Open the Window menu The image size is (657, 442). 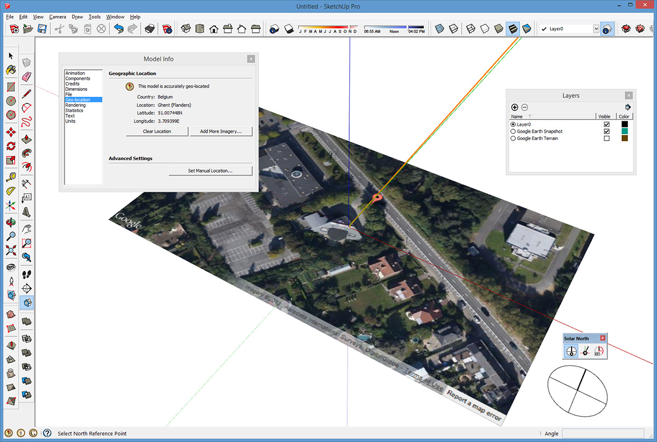116,17
